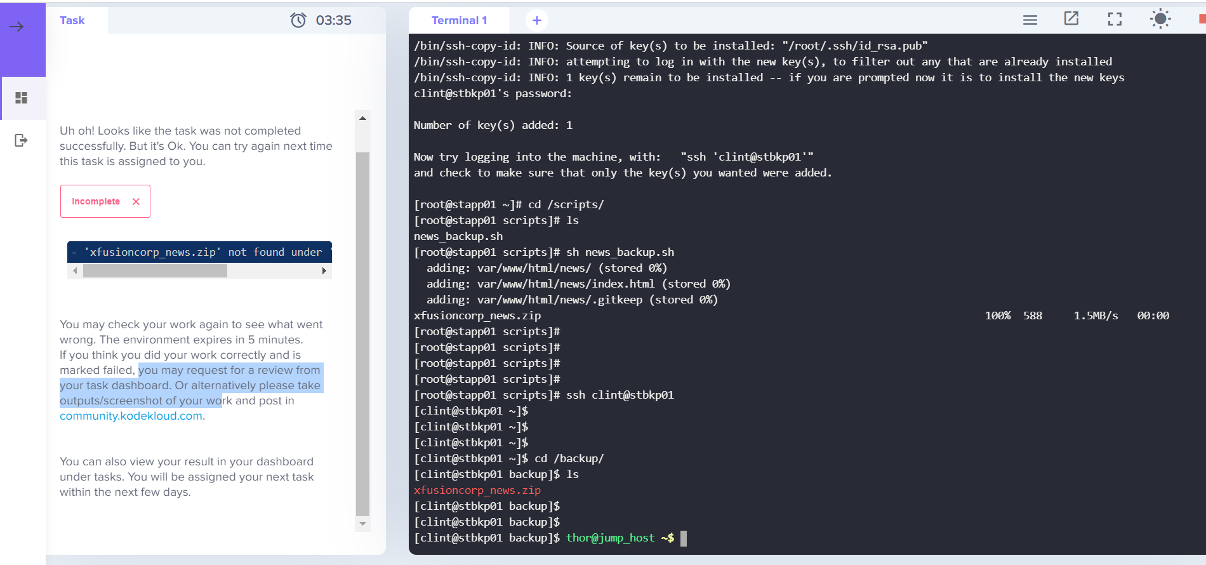The image size is (1206, 565).
Task: Click the collapse sidebar arrow icon
Action: pos(17,27)
